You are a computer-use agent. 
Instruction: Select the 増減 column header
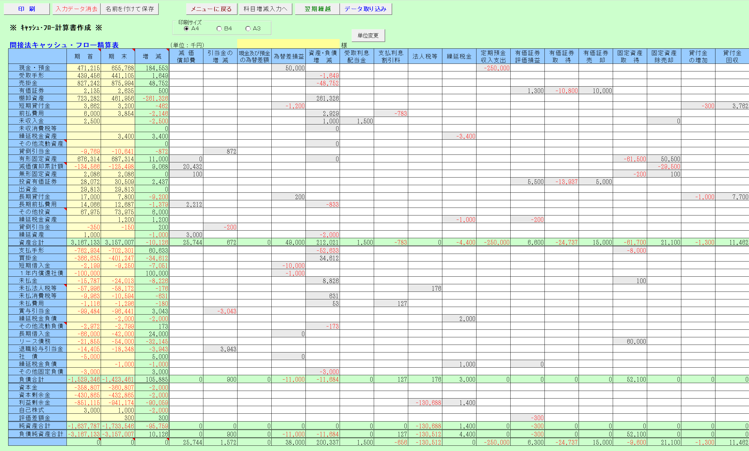[152, 57]
